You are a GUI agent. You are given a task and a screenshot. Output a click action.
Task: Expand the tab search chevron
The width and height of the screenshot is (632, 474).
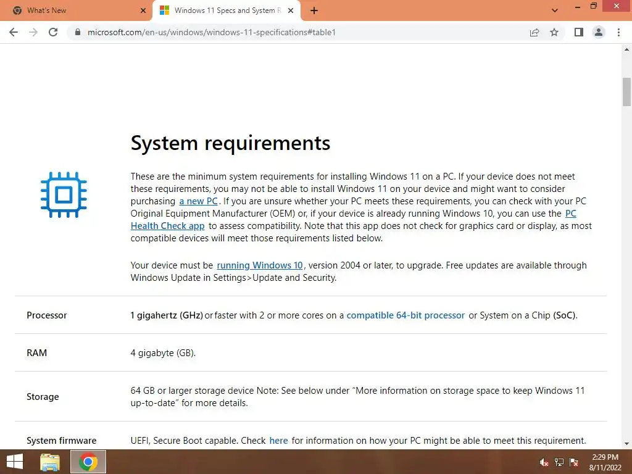point(555,10)
